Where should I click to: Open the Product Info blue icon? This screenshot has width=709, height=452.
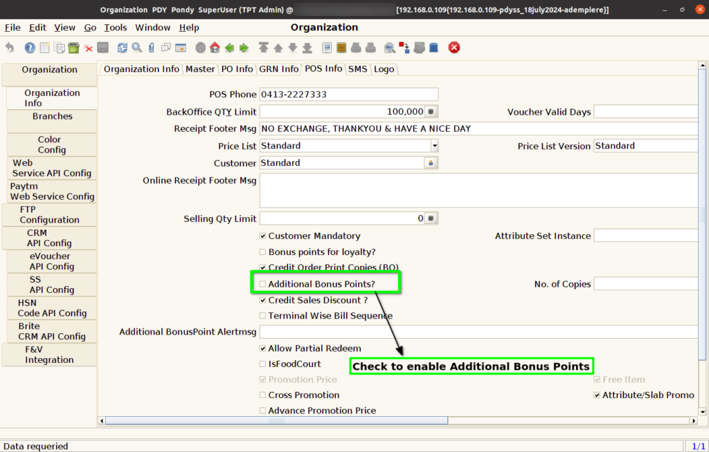[433, 48]
